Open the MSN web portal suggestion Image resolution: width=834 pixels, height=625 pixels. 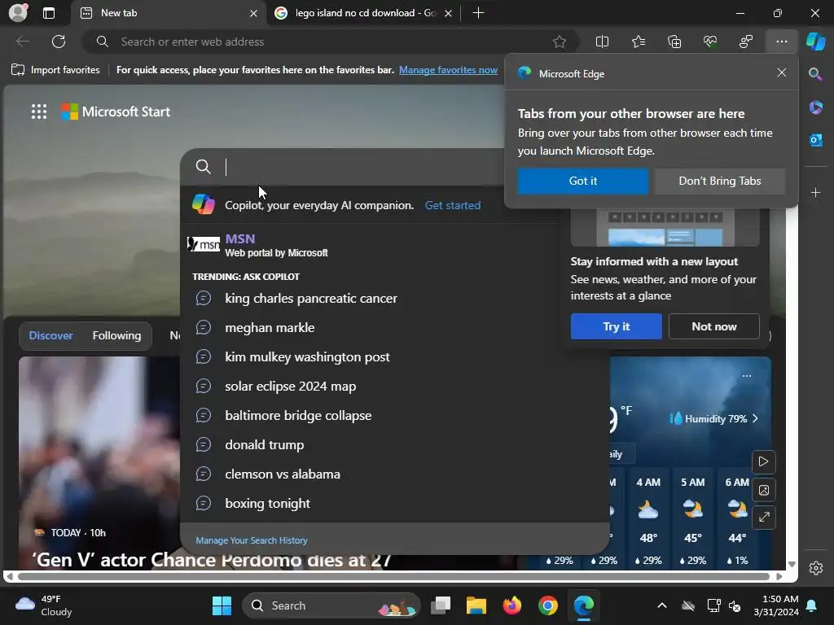coord(395,245)
